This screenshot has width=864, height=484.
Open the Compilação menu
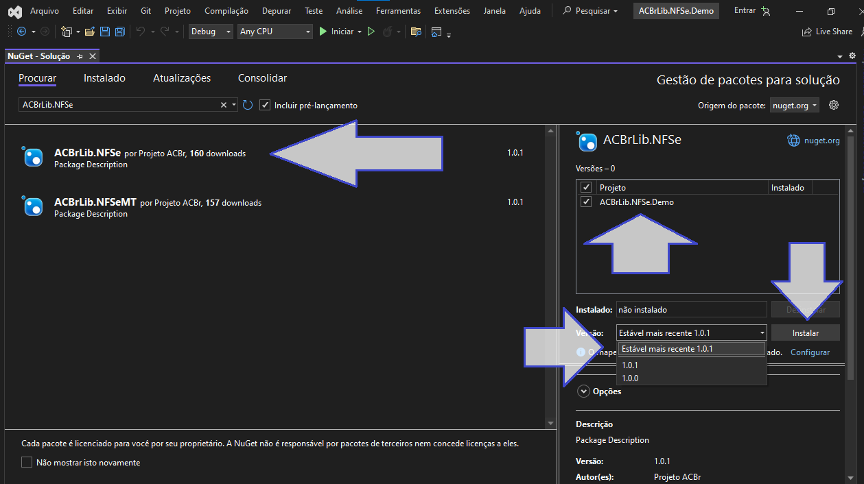pyautogui.click(x=226, y=11)
